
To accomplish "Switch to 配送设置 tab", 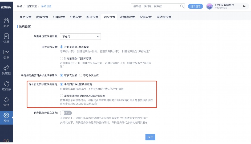I will click(92, 17).
